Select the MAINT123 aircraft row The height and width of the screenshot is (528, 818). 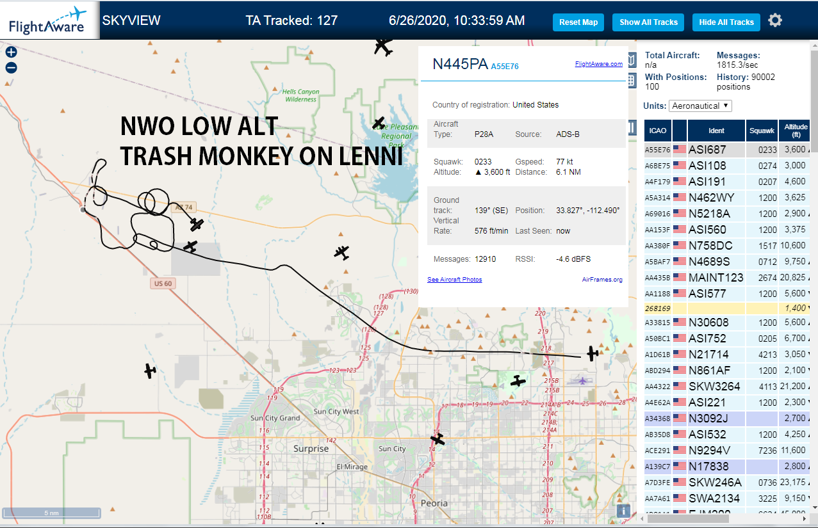727,278
